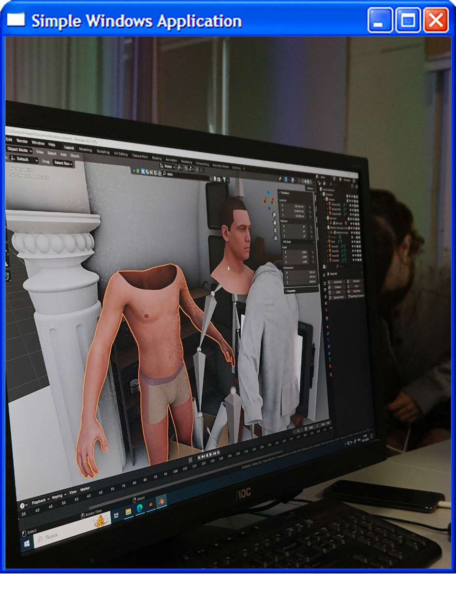Viewport: 456px width, 605px height.
Task: Select the Layout workspace tab
Action: coord(69,147)
